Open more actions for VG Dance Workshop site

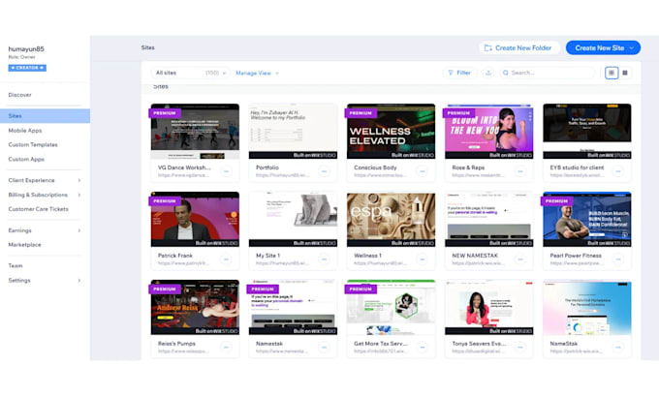pyautogui.click(x=226, y=171)
